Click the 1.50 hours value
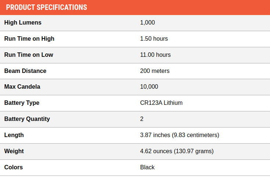 154,39
